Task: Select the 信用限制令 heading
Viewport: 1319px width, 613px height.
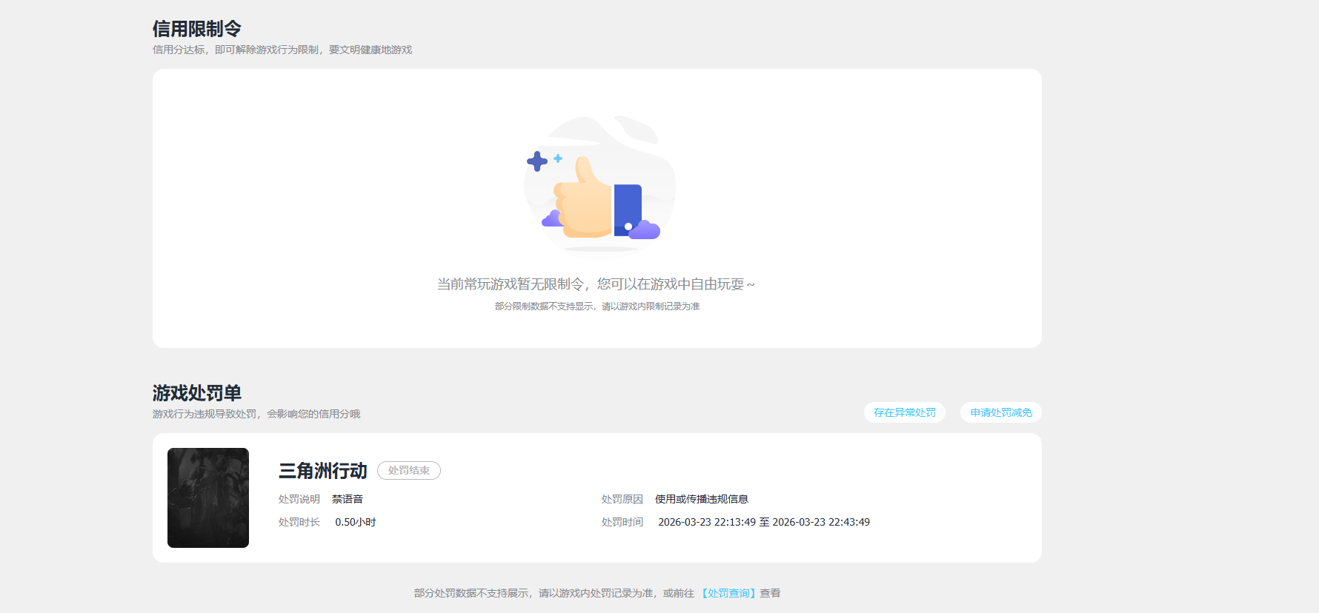Action: (197, 29)
